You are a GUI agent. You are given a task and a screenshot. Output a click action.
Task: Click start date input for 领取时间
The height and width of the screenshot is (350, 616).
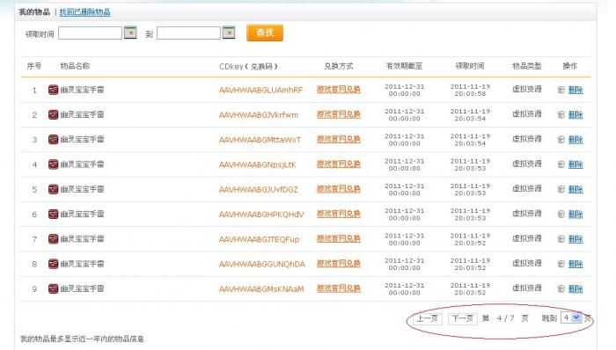pos(90,33)
